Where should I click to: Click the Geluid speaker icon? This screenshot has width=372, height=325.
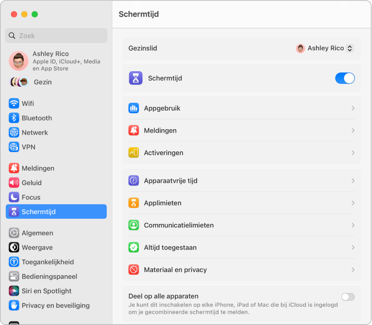click(x=14, y=183)
